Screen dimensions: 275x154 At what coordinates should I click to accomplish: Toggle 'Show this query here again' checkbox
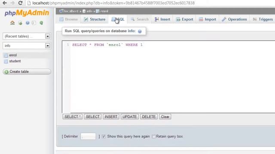[x=104, y=136]
